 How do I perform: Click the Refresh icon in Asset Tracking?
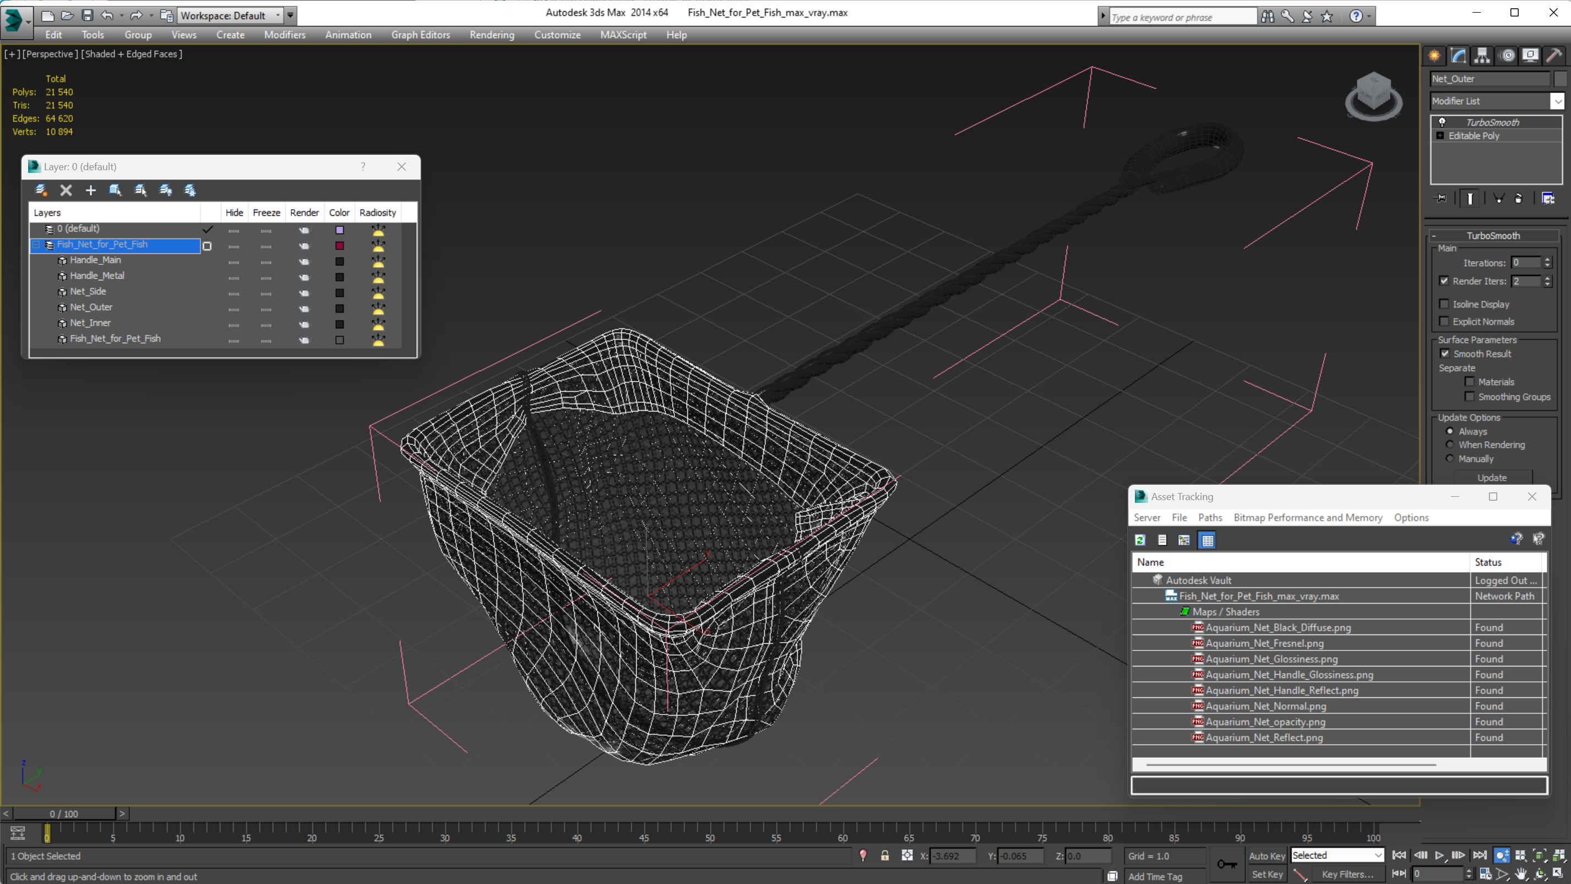[1140, 540]
